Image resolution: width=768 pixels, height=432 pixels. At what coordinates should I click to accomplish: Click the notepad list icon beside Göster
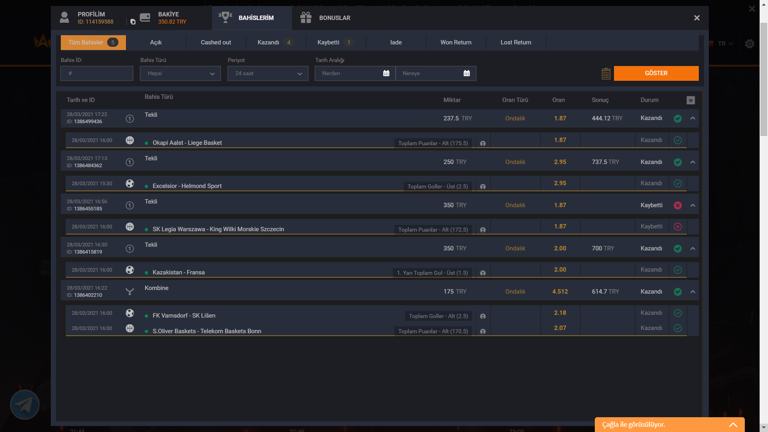(606, 74)
